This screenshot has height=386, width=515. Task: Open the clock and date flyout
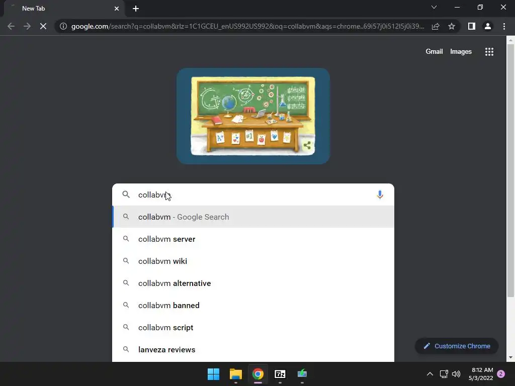pos(481,374)
